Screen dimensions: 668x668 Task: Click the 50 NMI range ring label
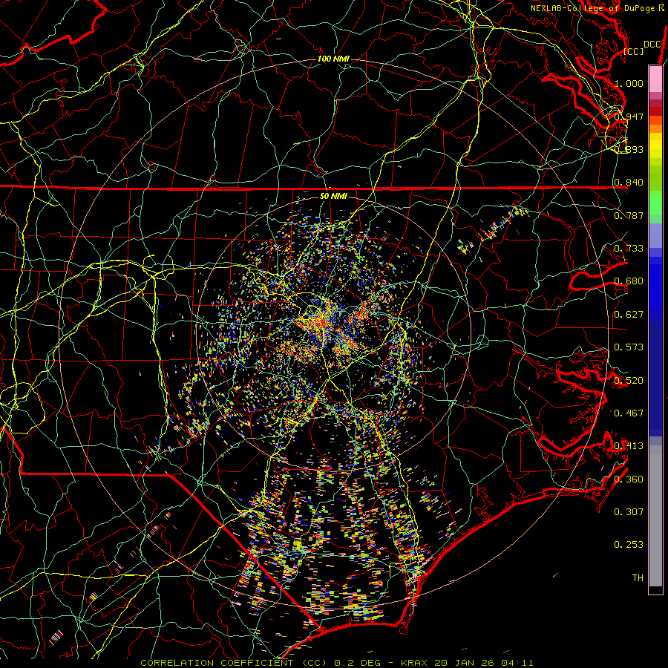333,196
